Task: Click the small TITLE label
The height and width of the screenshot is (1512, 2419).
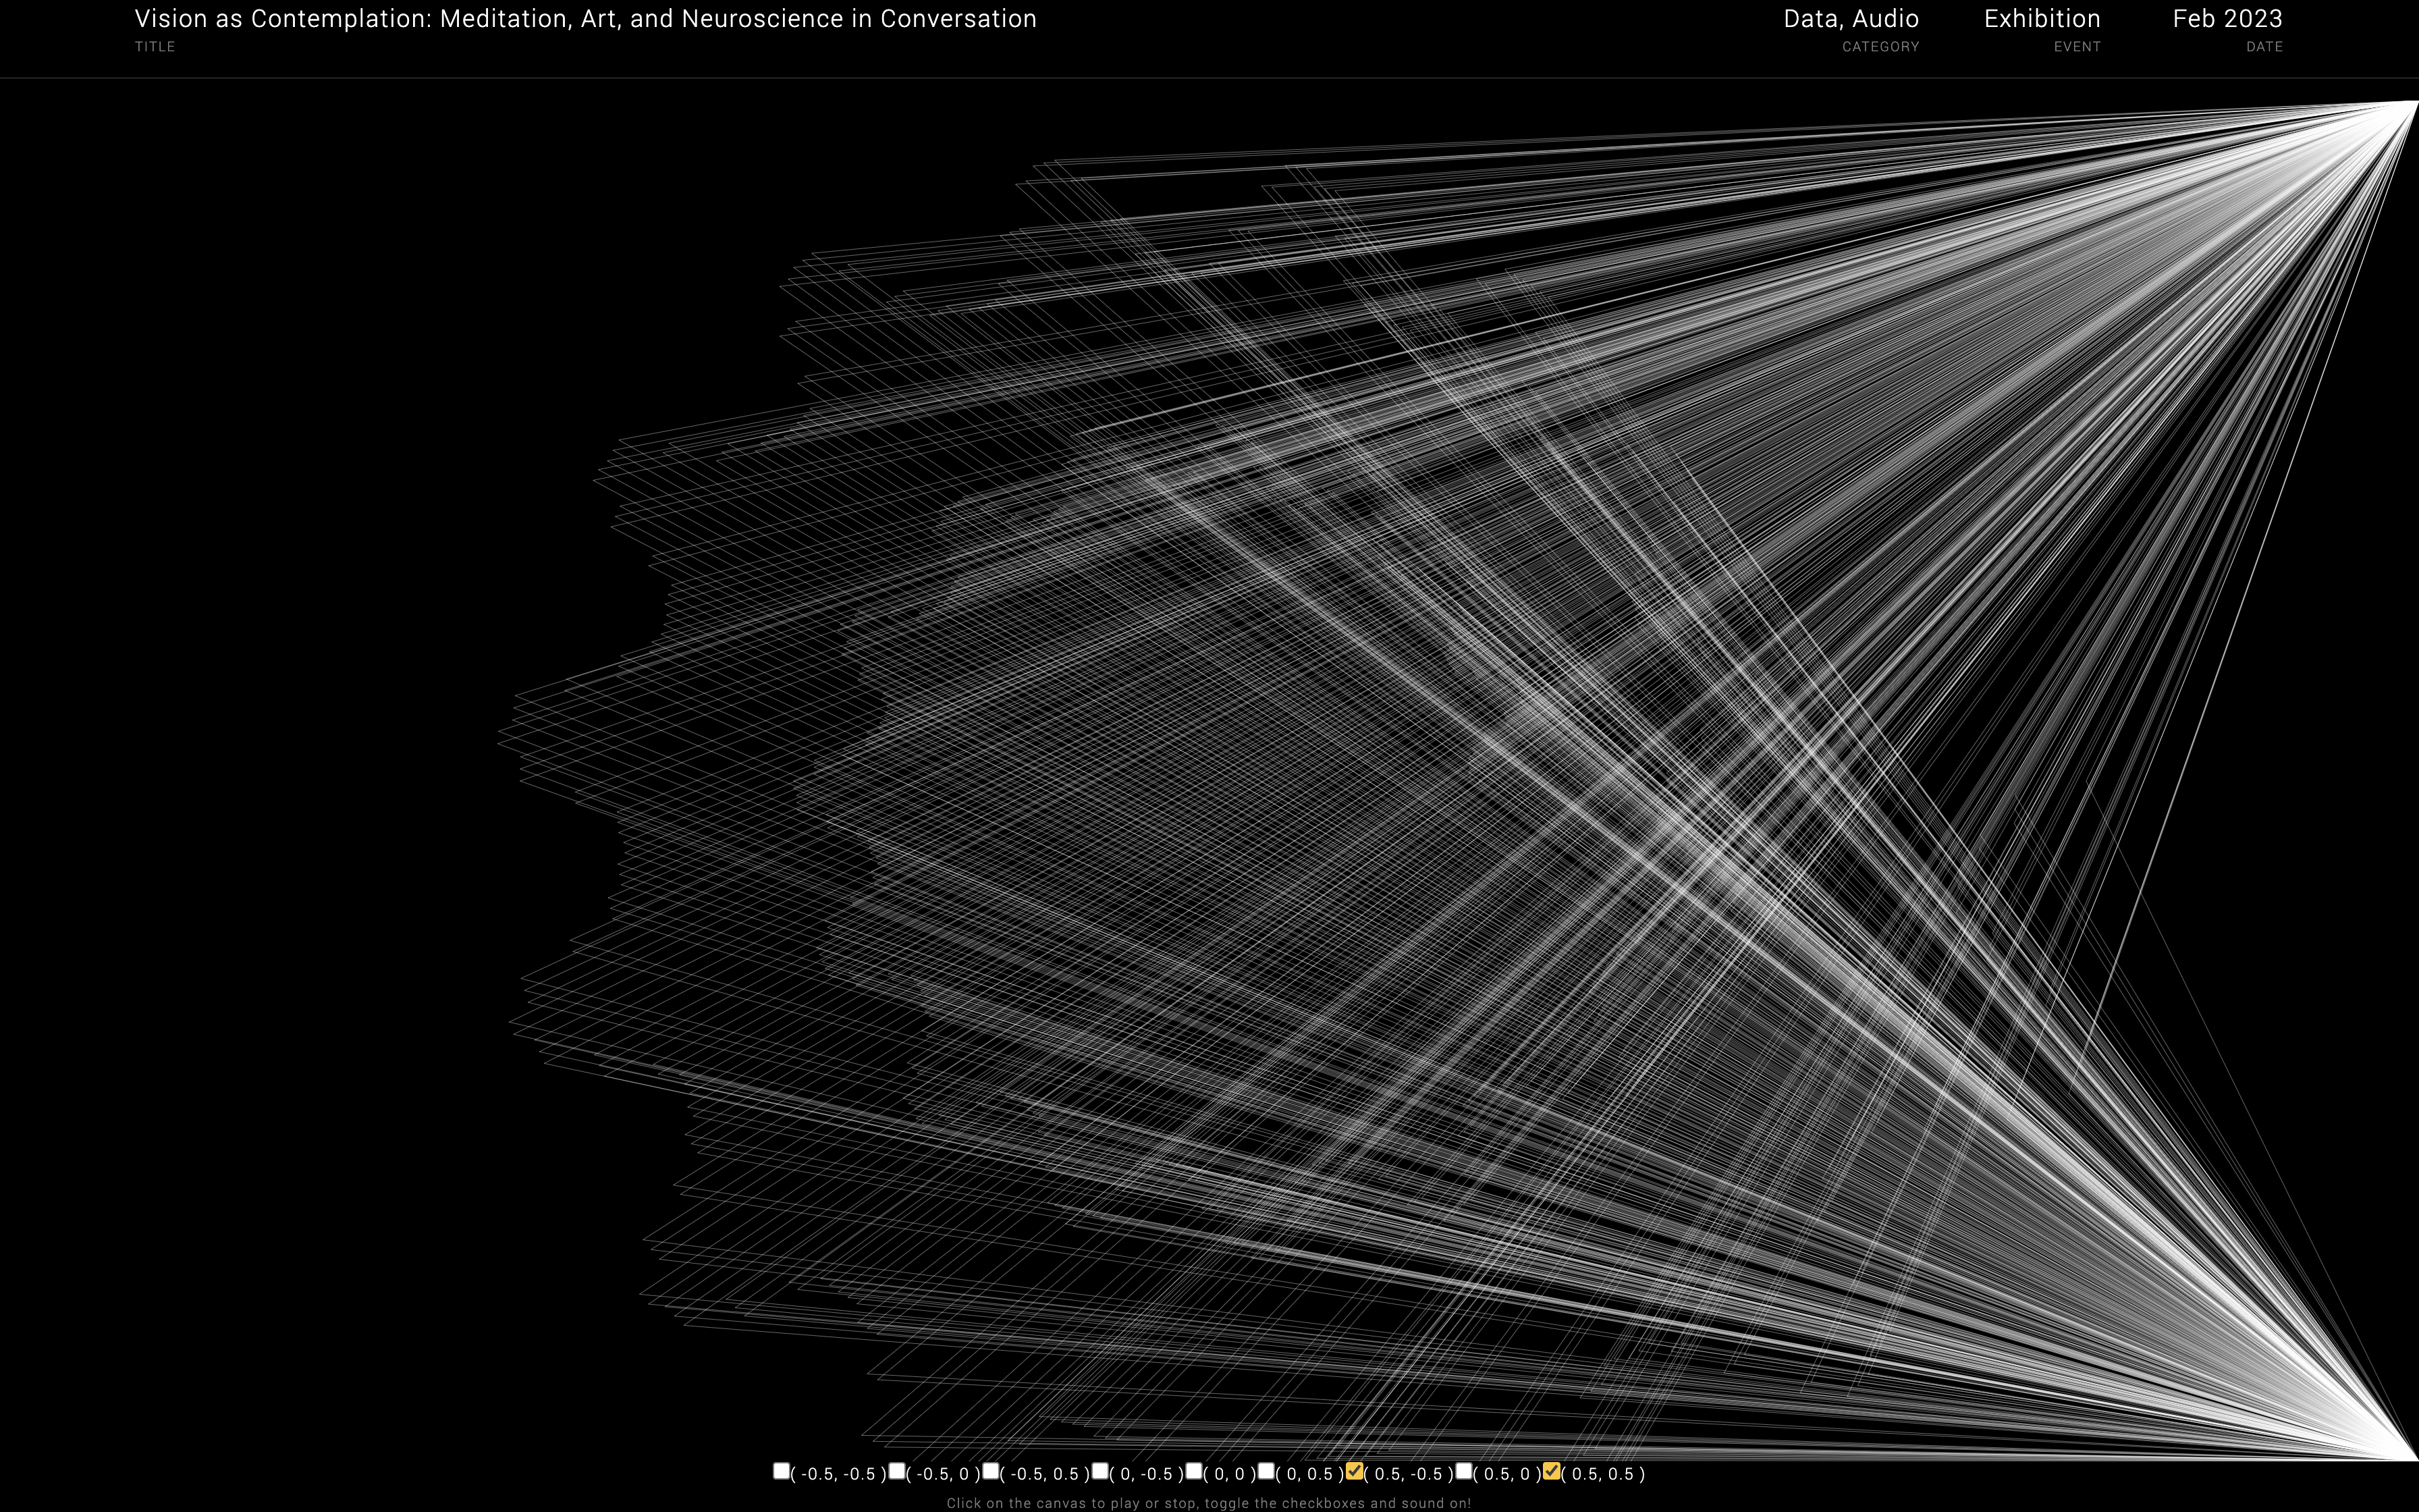Action: 155,47
